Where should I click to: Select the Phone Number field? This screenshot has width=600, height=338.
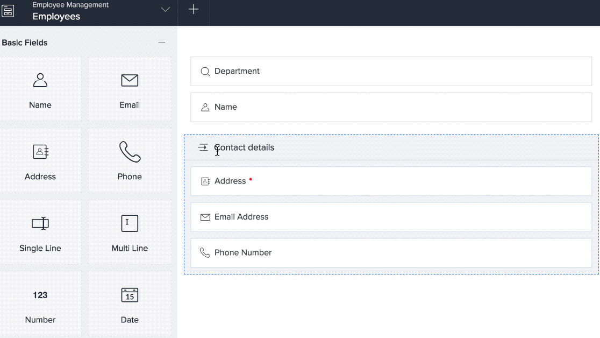391,253
